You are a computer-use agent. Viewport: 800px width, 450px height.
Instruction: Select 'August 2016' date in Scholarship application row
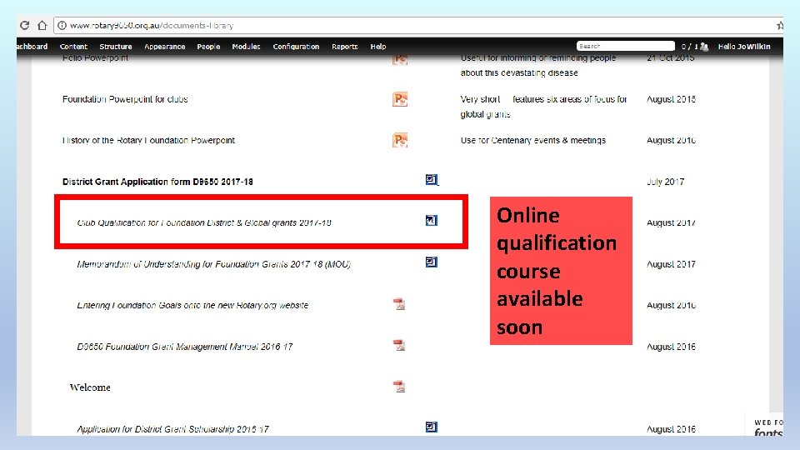[671, 429]
